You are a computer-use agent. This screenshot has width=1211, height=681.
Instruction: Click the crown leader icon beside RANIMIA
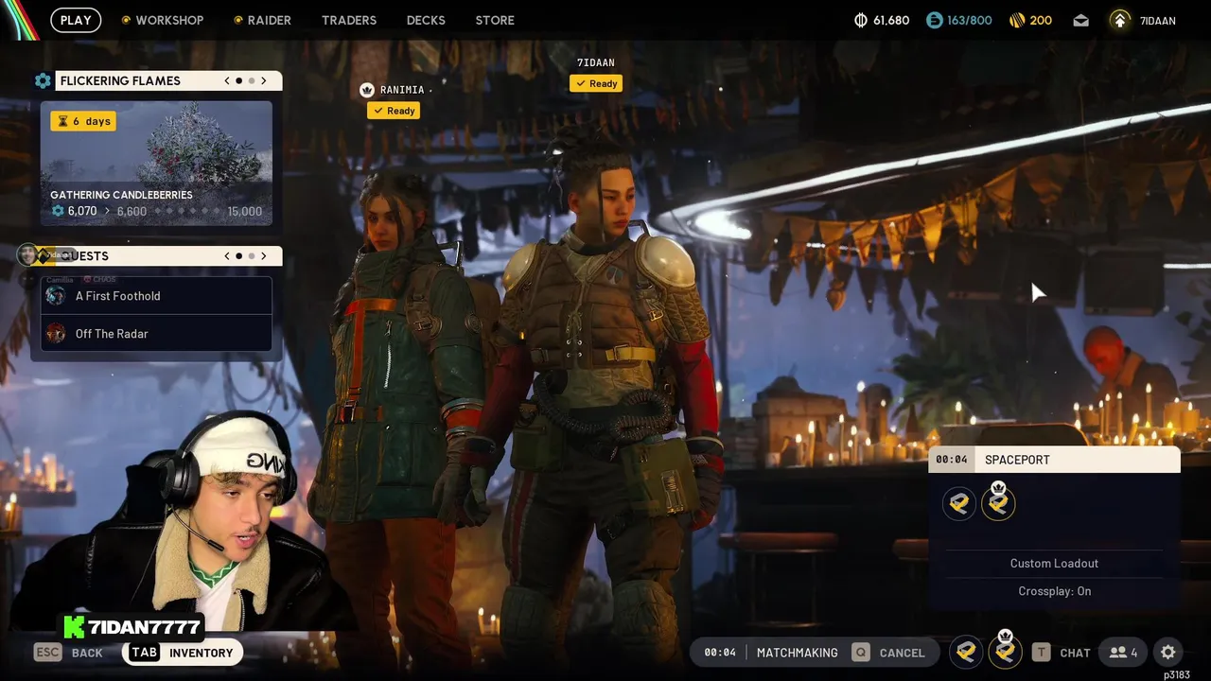click(367, 90)
